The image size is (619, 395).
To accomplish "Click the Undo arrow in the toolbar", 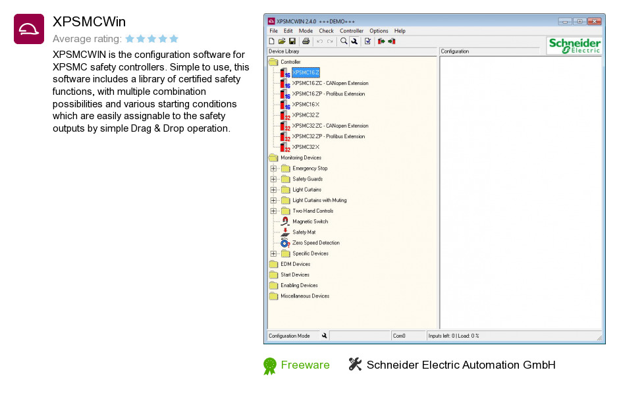I will pyautogui.click(x=320, y=41).
